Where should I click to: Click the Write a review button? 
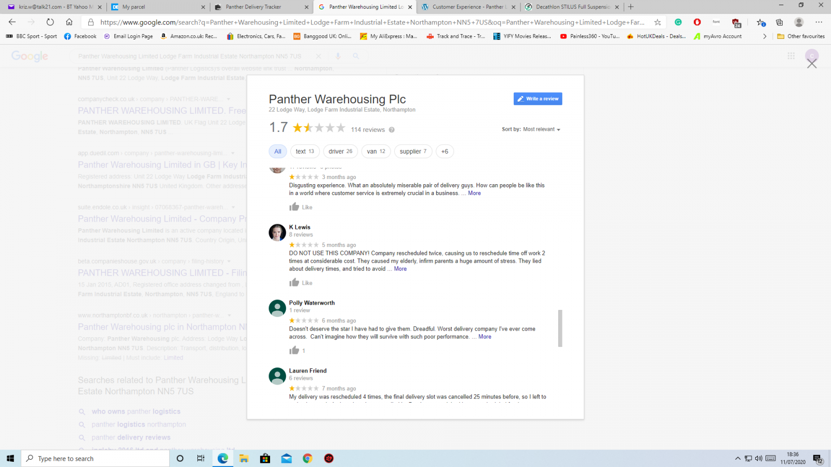[x=538, y=99]
